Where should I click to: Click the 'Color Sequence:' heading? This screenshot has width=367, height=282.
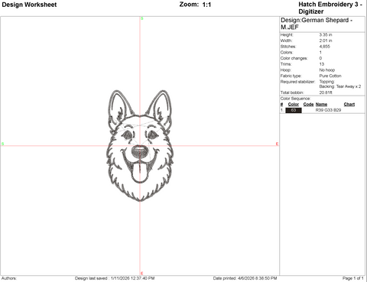point(295,99)
